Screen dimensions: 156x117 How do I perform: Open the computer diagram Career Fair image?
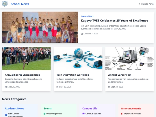click(x=130, y=58)
